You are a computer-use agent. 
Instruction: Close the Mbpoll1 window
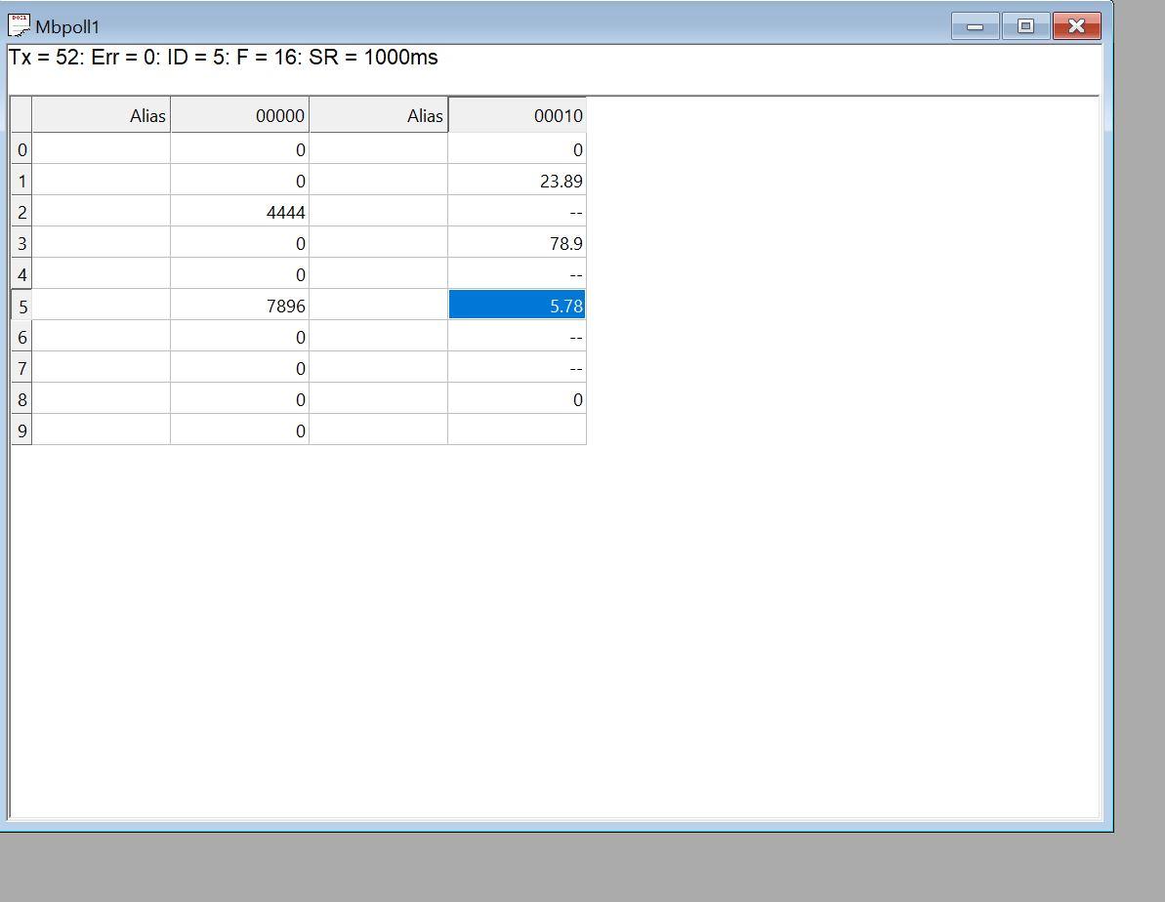pyautogui.click(x=1076, y=26)
